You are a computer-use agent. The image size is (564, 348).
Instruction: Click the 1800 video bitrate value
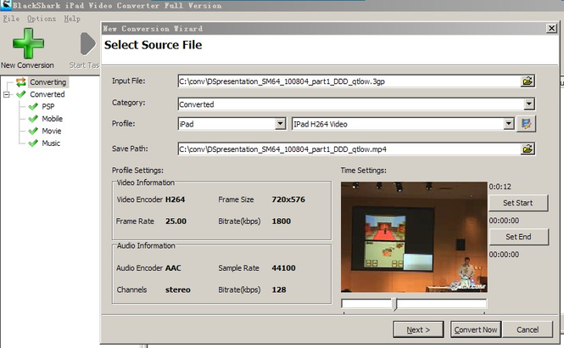point(282,222)
